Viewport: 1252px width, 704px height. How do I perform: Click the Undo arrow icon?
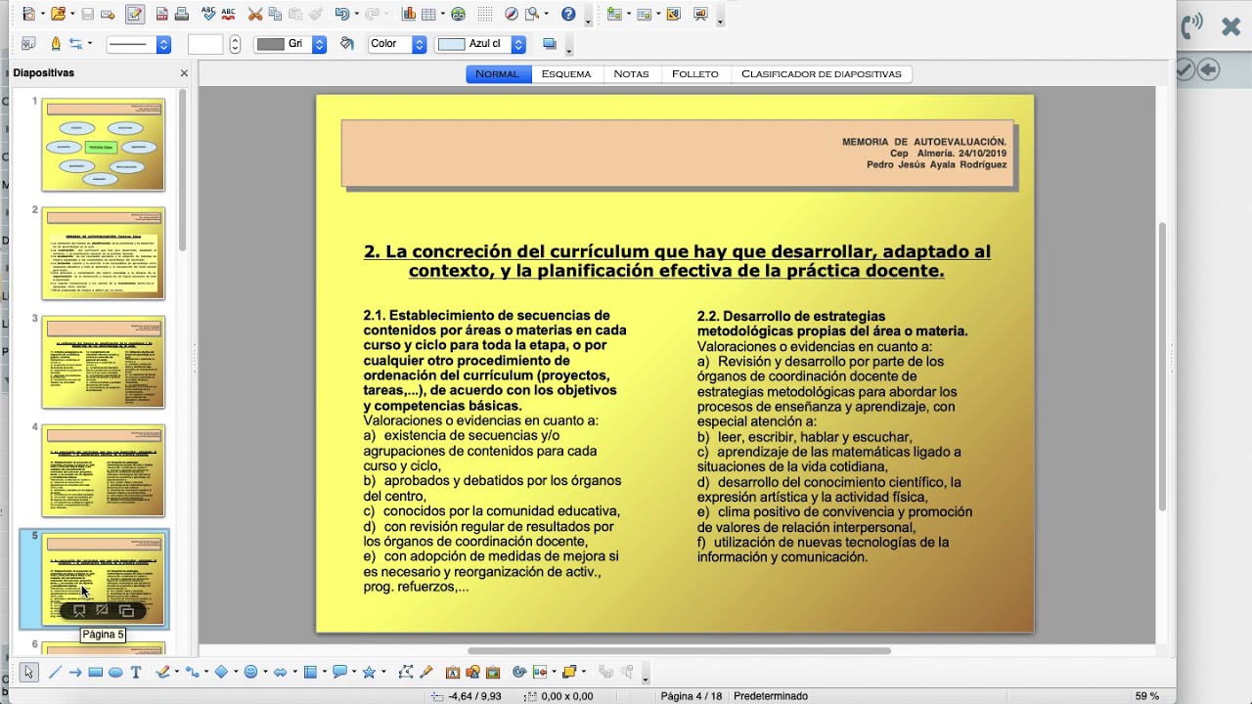[x=342, y=14]
